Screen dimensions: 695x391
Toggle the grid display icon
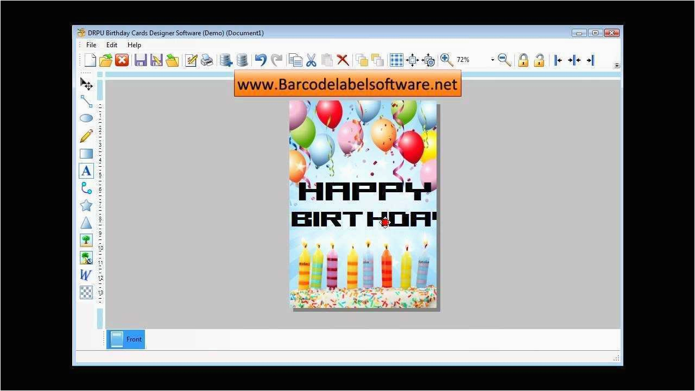pyautogui.click(x=396, y=60)
